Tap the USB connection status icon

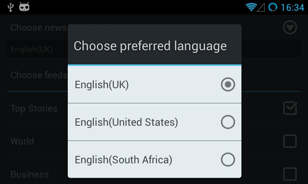coord(11,7)
